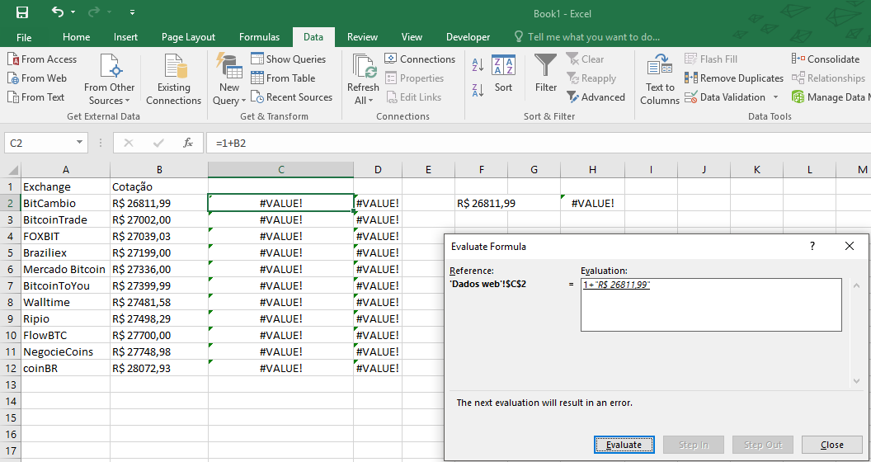871x462 pixels.
Task: Open Advanced filter options
Action: pyautogui.click(x=596, y=97)
